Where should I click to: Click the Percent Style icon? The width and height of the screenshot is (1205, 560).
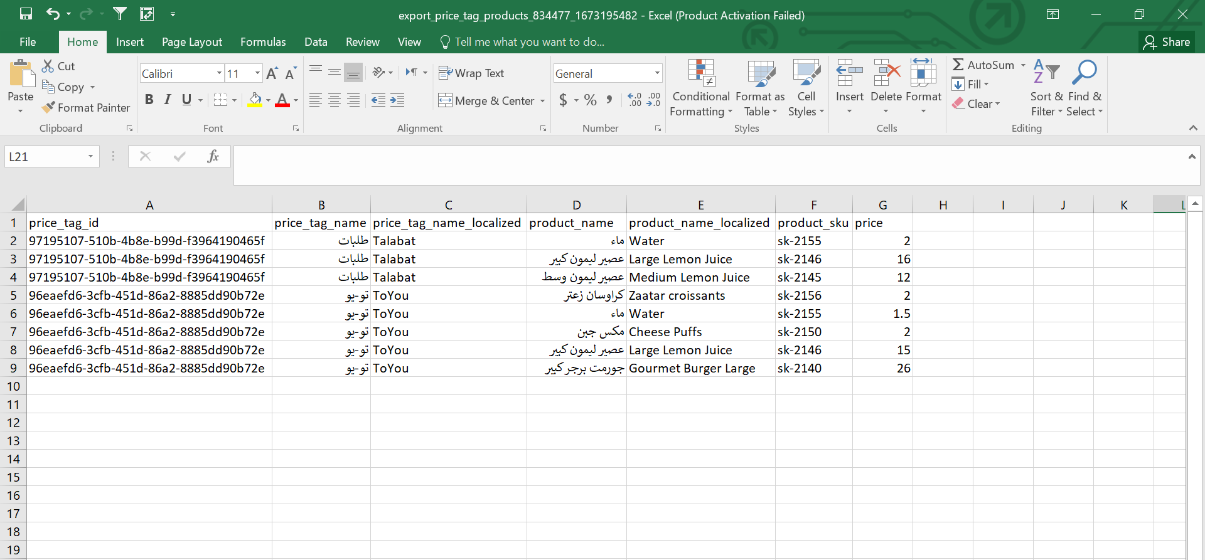[x=590, y=100]
